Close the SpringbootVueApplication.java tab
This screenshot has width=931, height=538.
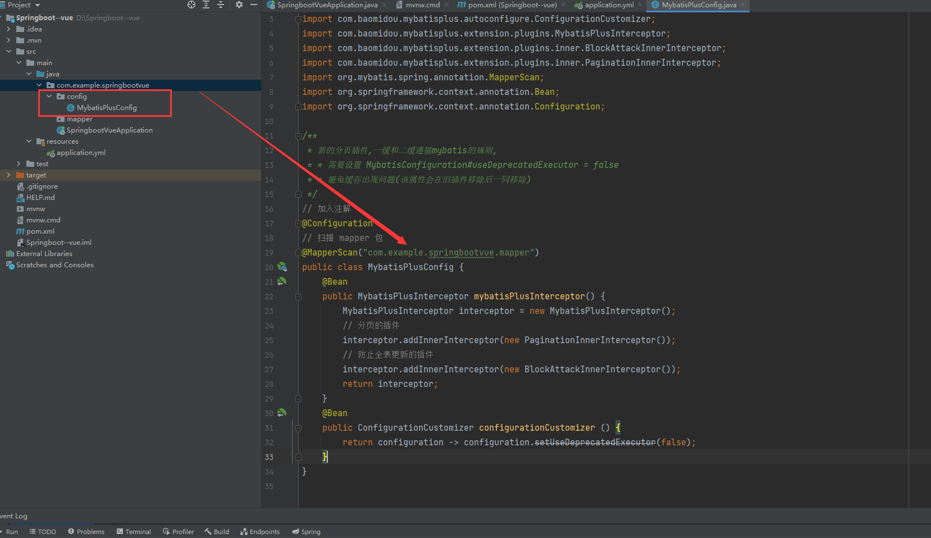[x=384, y=4]
